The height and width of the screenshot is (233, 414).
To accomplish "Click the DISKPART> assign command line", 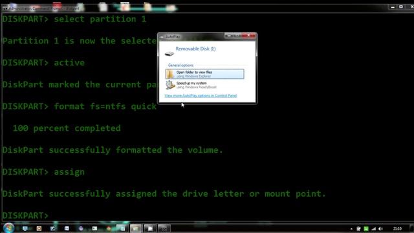I will 43,172.
